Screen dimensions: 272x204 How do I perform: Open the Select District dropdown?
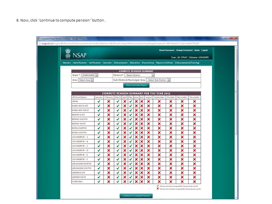(139, 75)
